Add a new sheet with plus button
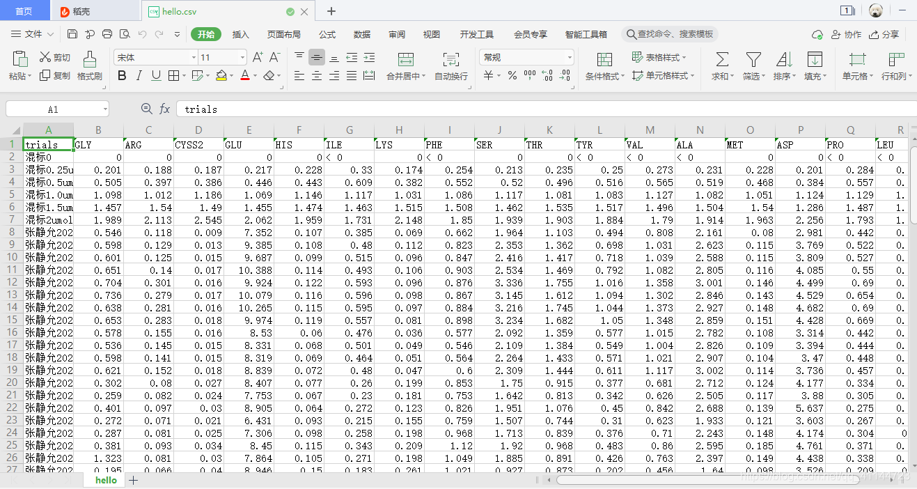 click(x=133, y=481)
